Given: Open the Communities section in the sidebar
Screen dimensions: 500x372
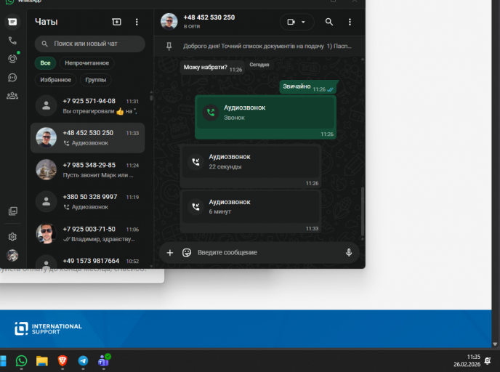Looking at the screenshot, I should tap(12, 96).
